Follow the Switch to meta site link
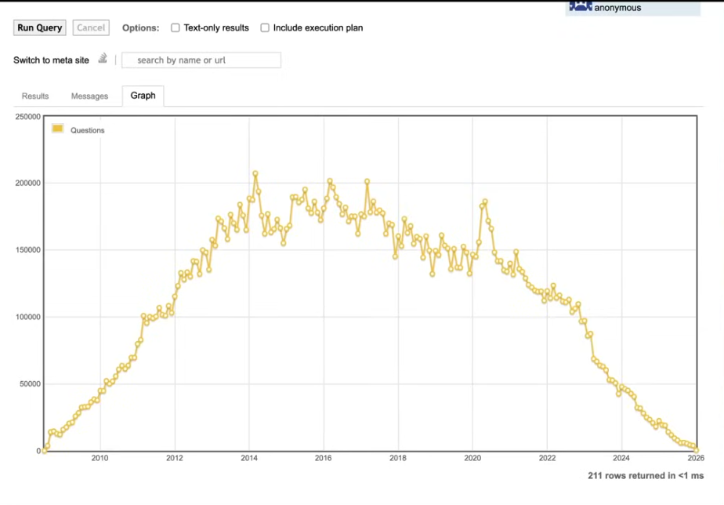This screenshot has width=724, height=505. point(51,60)
